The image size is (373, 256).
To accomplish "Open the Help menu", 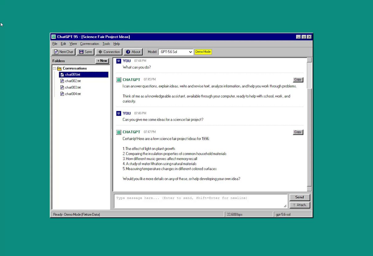I will click(x=117, y=44).
